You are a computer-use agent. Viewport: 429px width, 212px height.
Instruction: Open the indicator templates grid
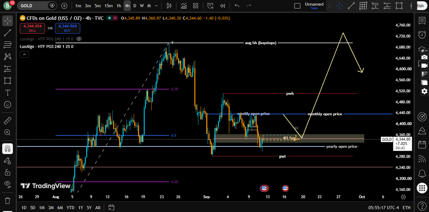(195, 6)
